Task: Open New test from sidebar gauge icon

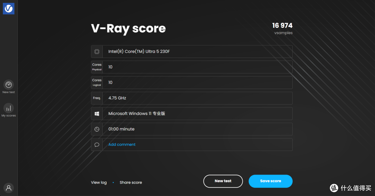Action: (x=9, y=84)
